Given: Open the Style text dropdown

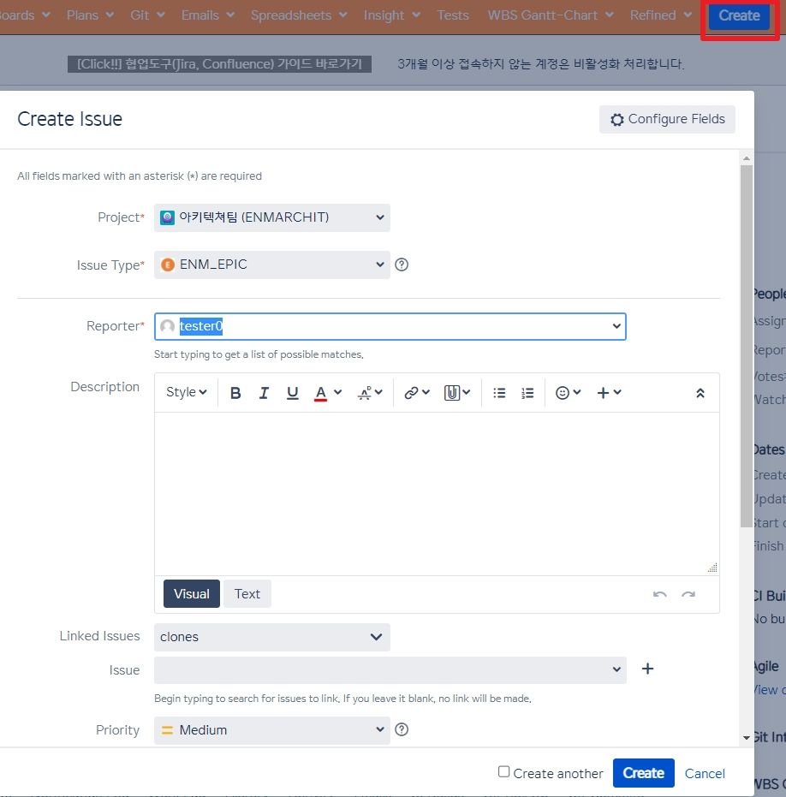Looking at the screenshot, I should click(186, 392).
